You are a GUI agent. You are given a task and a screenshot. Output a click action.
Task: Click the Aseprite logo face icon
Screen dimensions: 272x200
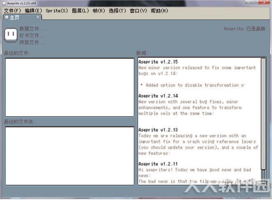point(11,35)
